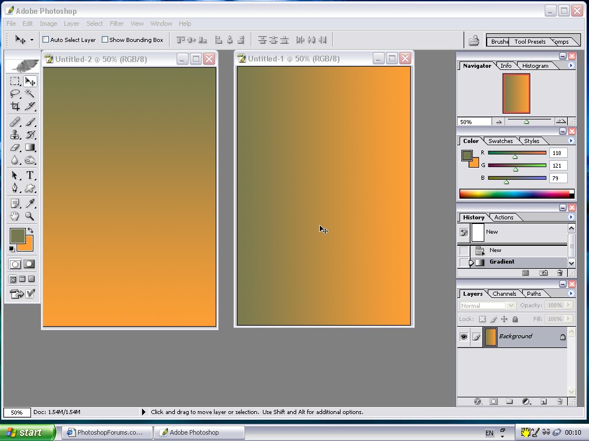Screen dimensions: 589x441
Task: Hide the Background layer eye icon
Action: pyautogui.click(x=464, y=337)
